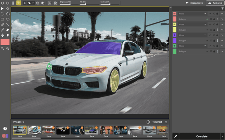The height and width of the screenshot is (140, 225).
Task: Toggle approve check on purple Class row
Action: pos(210,35)
